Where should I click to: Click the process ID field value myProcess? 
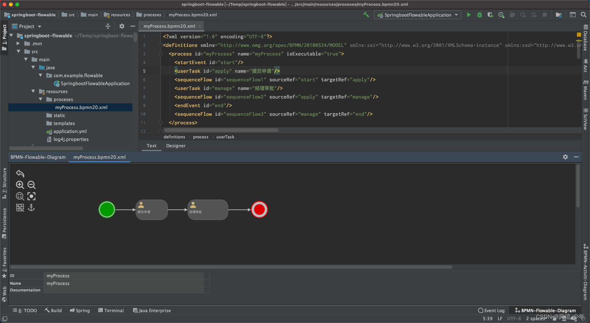pyautogui.click(x=123, y=276)
